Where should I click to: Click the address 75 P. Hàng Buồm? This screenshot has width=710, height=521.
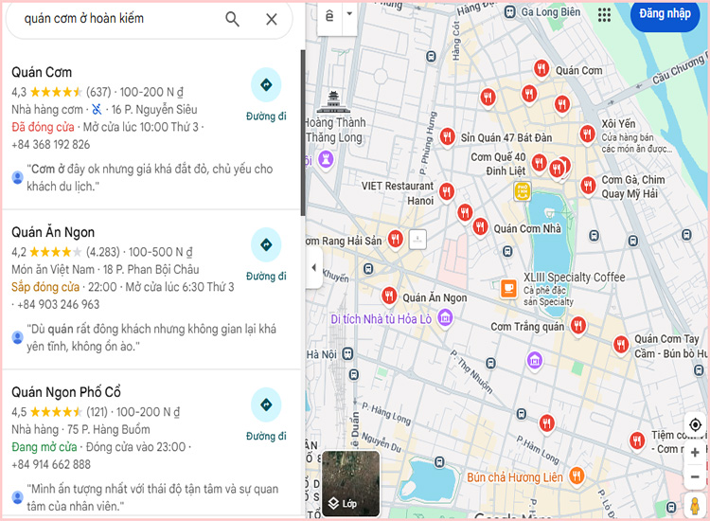108,429
